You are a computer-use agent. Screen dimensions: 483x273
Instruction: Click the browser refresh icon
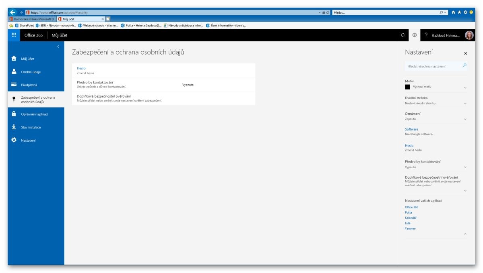tap(328, 12)
